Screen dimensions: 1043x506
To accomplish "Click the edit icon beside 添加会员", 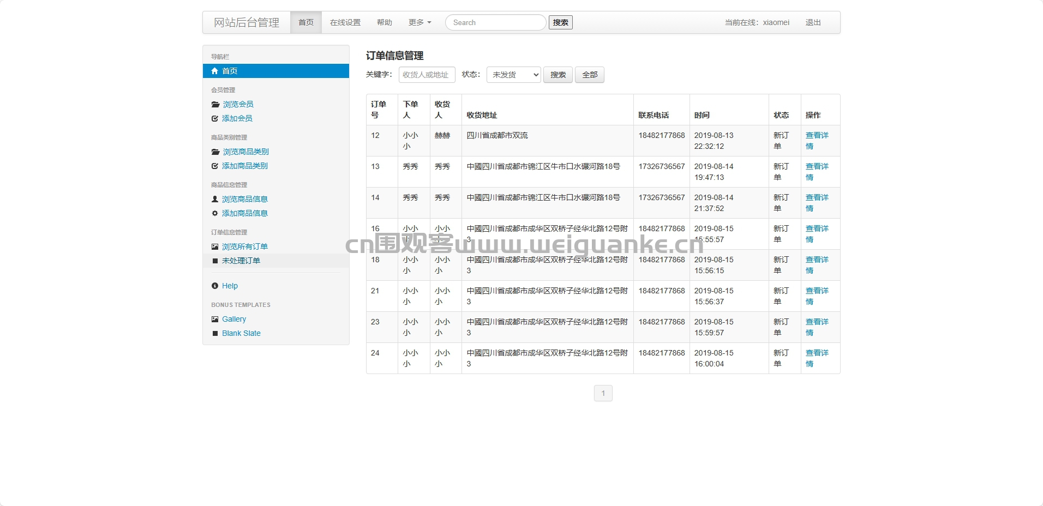I will [x=215, y=119].
